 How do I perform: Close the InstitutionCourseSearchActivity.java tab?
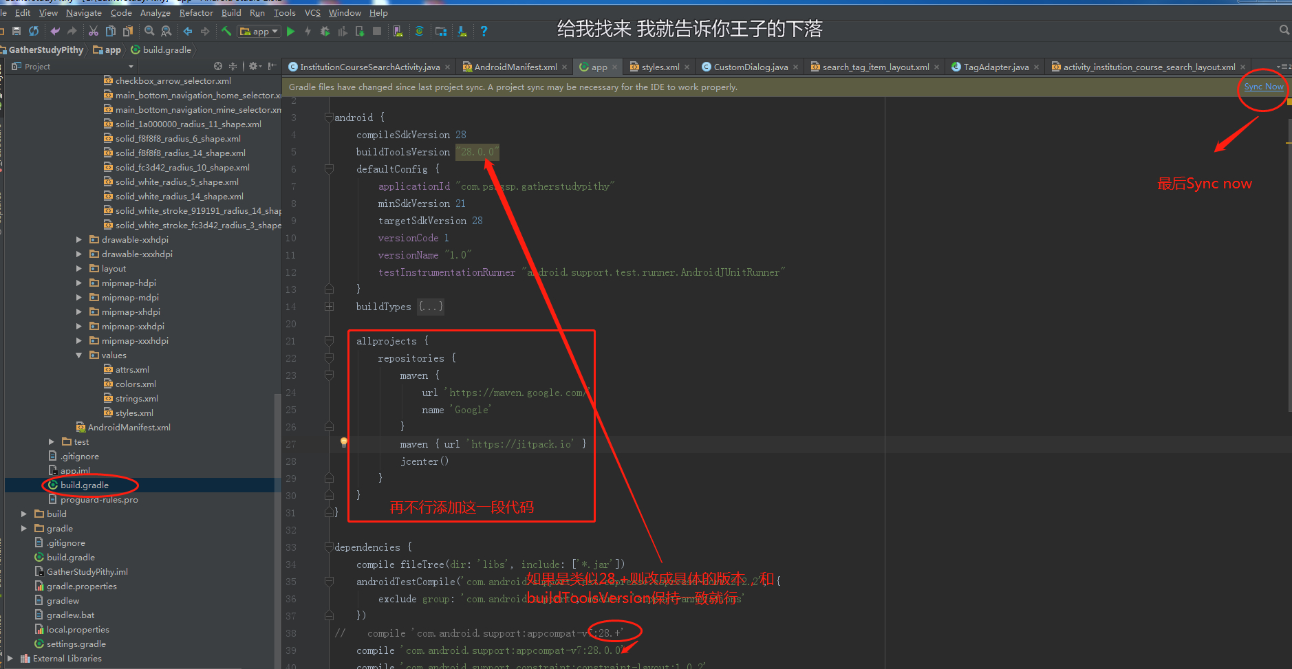447,67
